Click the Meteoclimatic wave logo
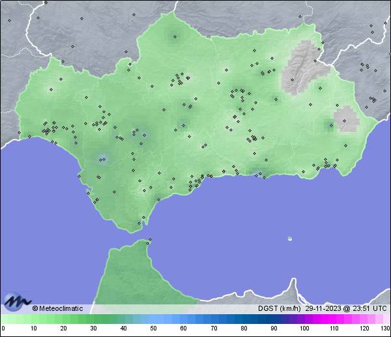 tap(17, 301)
